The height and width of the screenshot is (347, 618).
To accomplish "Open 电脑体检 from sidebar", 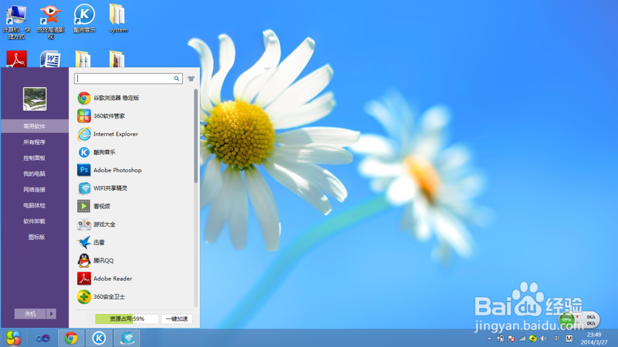I will coord(35,205).
